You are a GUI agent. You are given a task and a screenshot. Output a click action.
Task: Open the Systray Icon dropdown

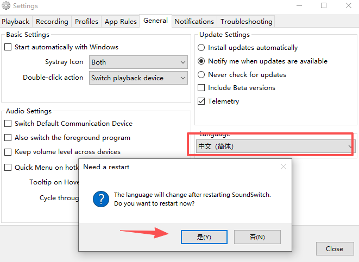coord(138,62)
